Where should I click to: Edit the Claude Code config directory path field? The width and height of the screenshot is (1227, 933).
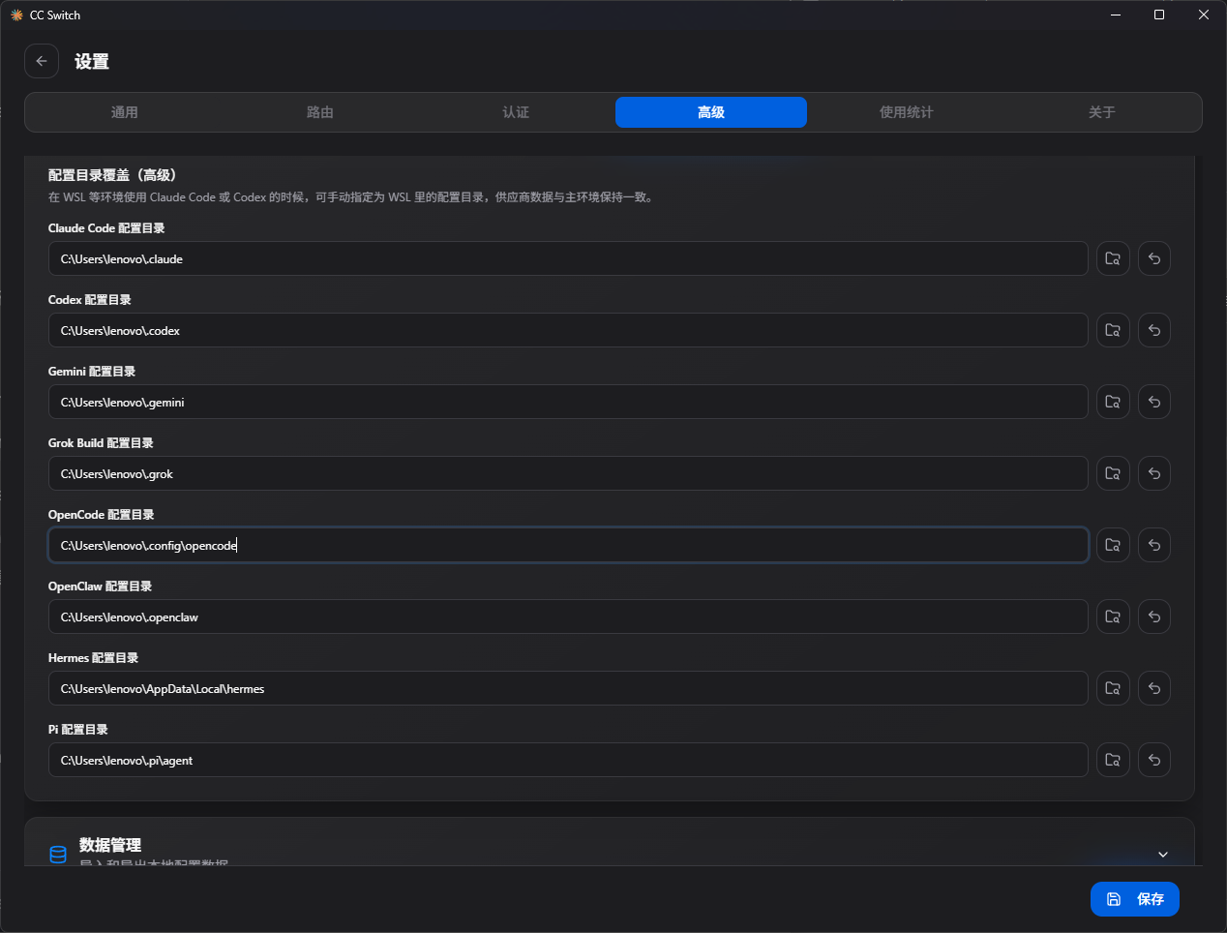[568, 258]
